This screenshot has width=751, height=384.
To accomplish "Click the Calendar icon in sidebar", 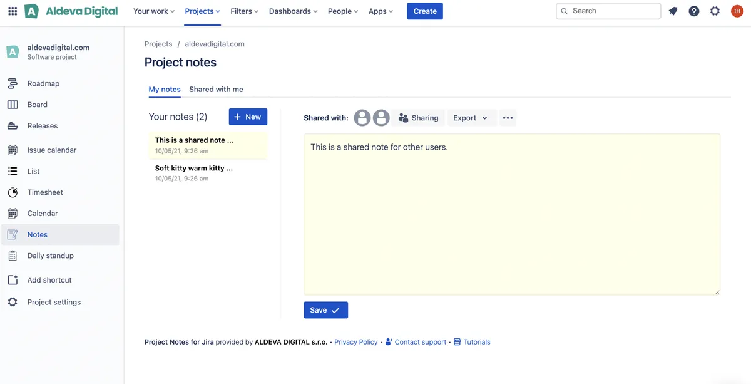I will (13, 214).
